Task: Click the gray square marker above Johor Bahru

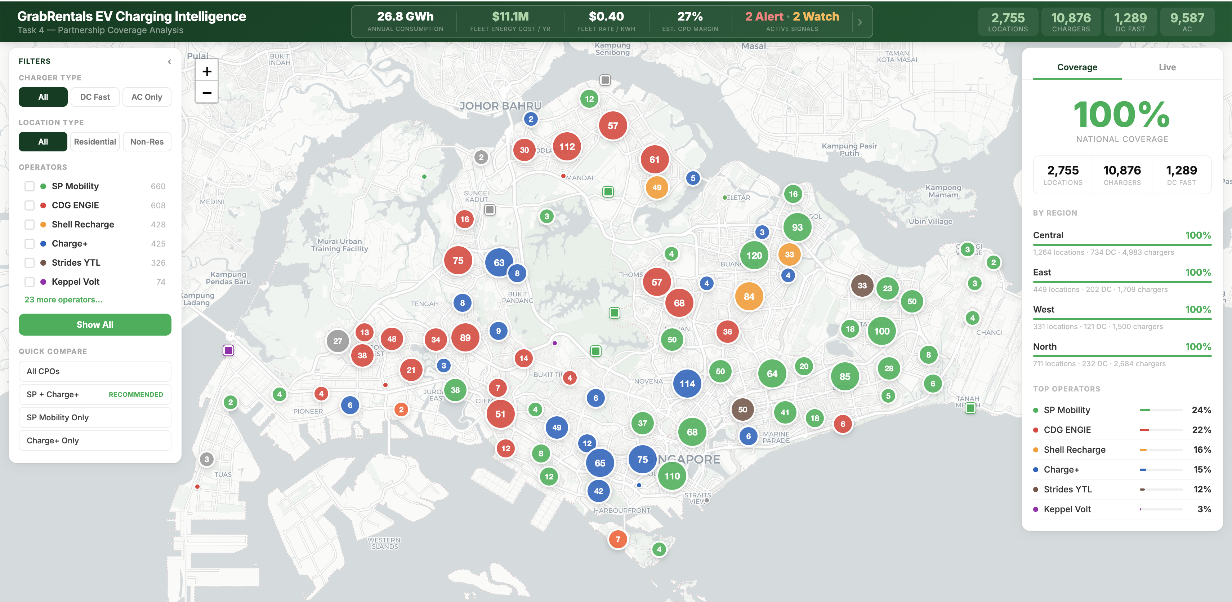Action: tap(605, 80)
